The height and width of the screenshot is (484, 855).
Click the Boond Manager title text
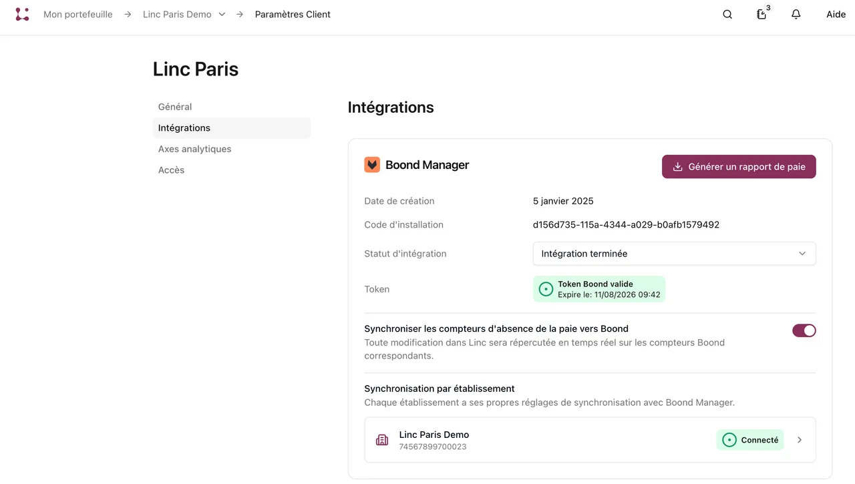point(427,165)
